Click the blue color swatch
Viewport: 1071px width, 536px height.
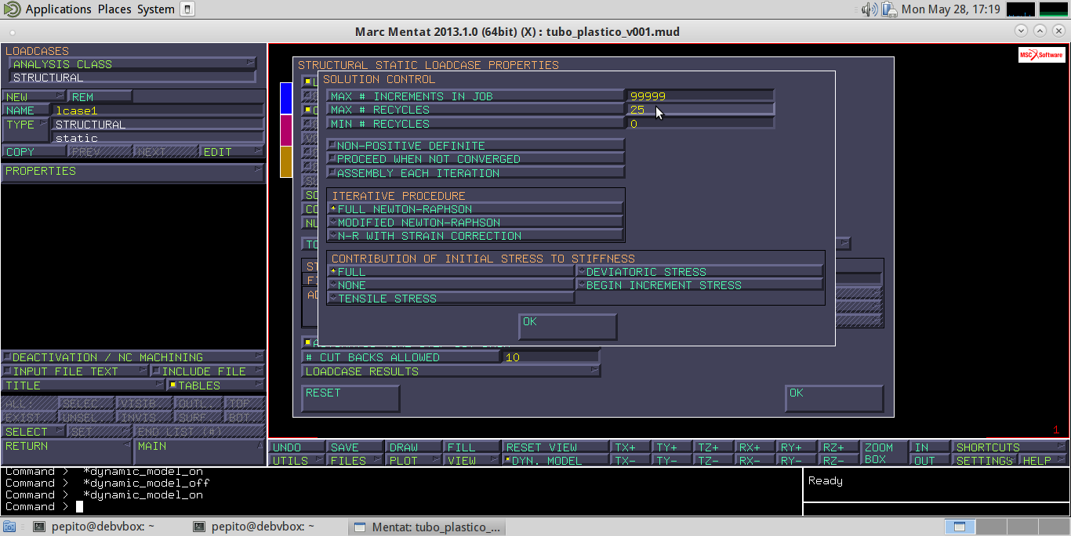[x=286, y=97]
